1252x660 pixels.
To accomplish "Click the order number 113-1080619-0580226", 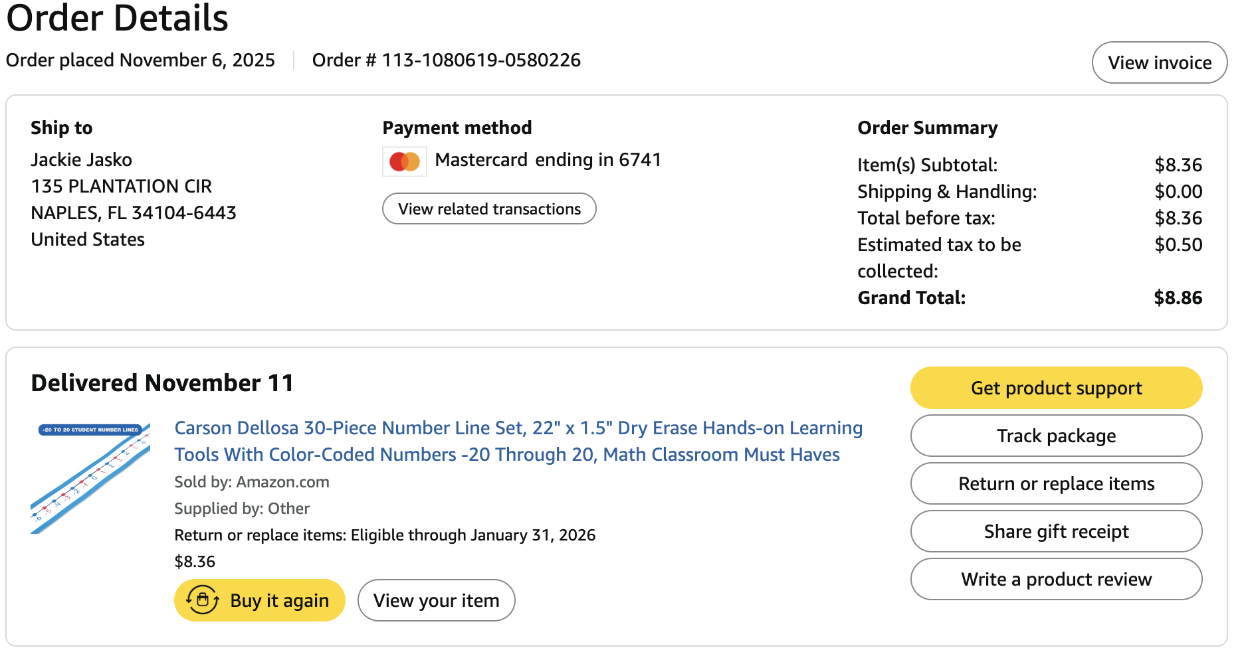I will coord(480,60).
